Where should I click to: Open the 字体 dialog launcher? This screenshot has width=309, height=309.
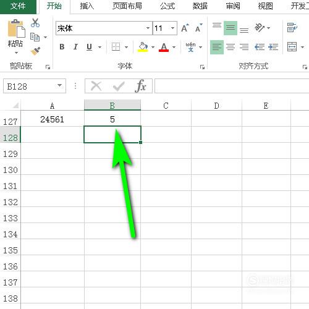[202, 67]
